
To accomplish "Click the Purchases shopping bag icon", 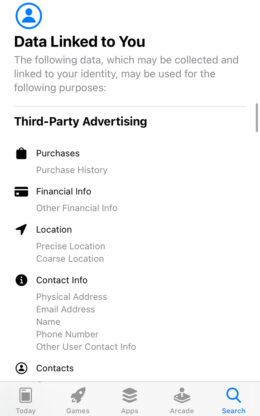I will click(x=21, y=153).
